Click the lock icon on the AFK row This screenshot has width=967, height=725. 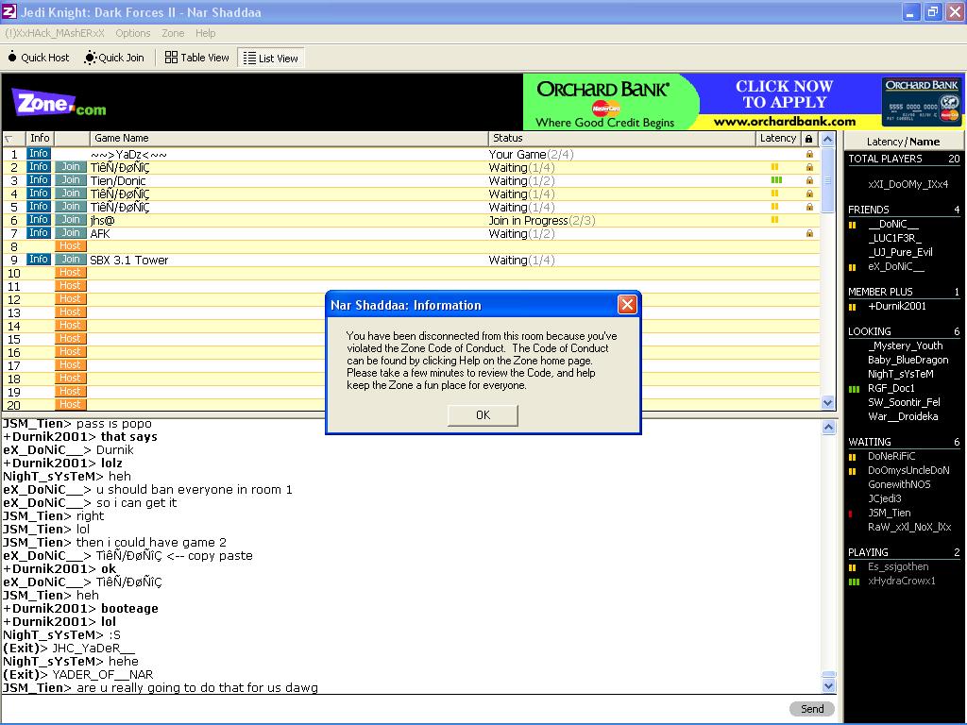pos(809,234)
